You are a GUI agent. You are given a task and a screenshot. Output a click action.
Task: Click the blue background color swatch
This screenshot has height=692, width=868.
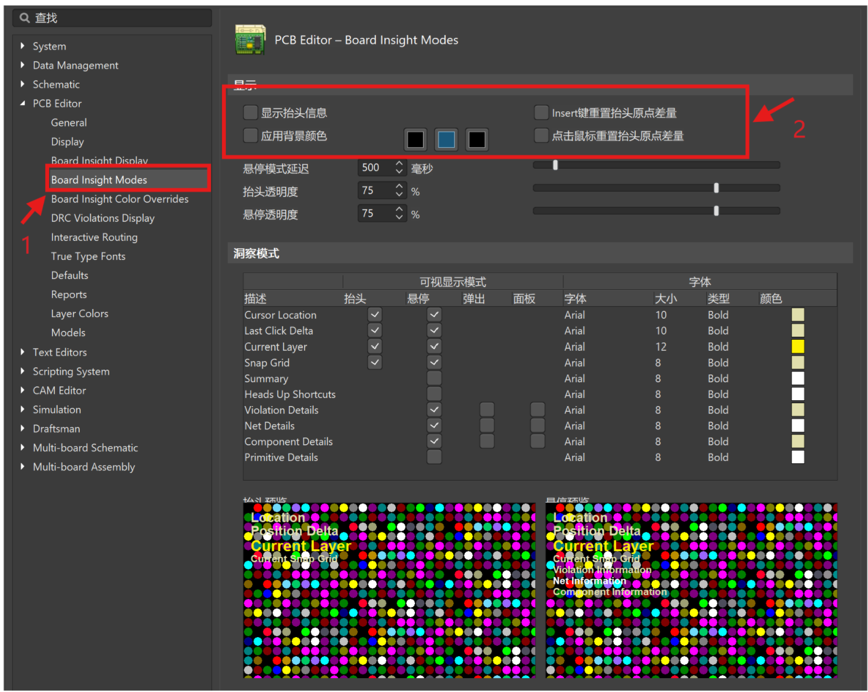pos(446,139)
